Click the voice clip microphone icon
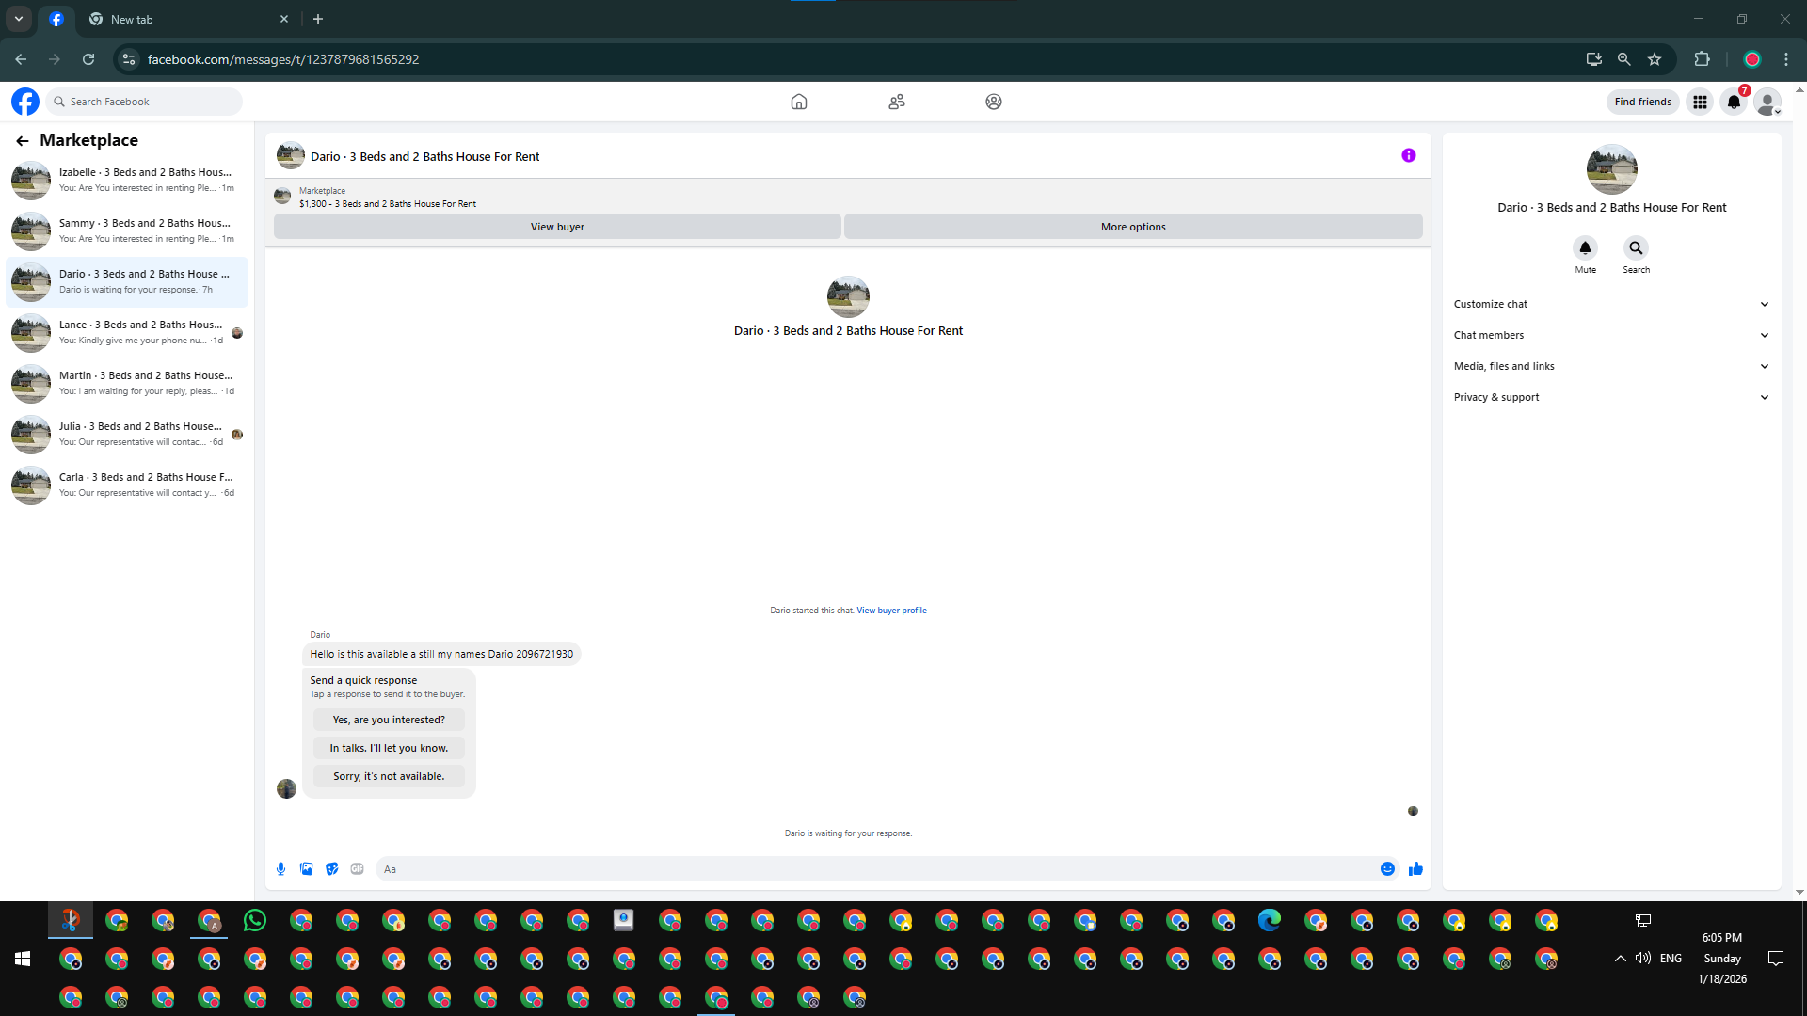The width and height of the screenshot is (1807, 1016). click(280, 869)
